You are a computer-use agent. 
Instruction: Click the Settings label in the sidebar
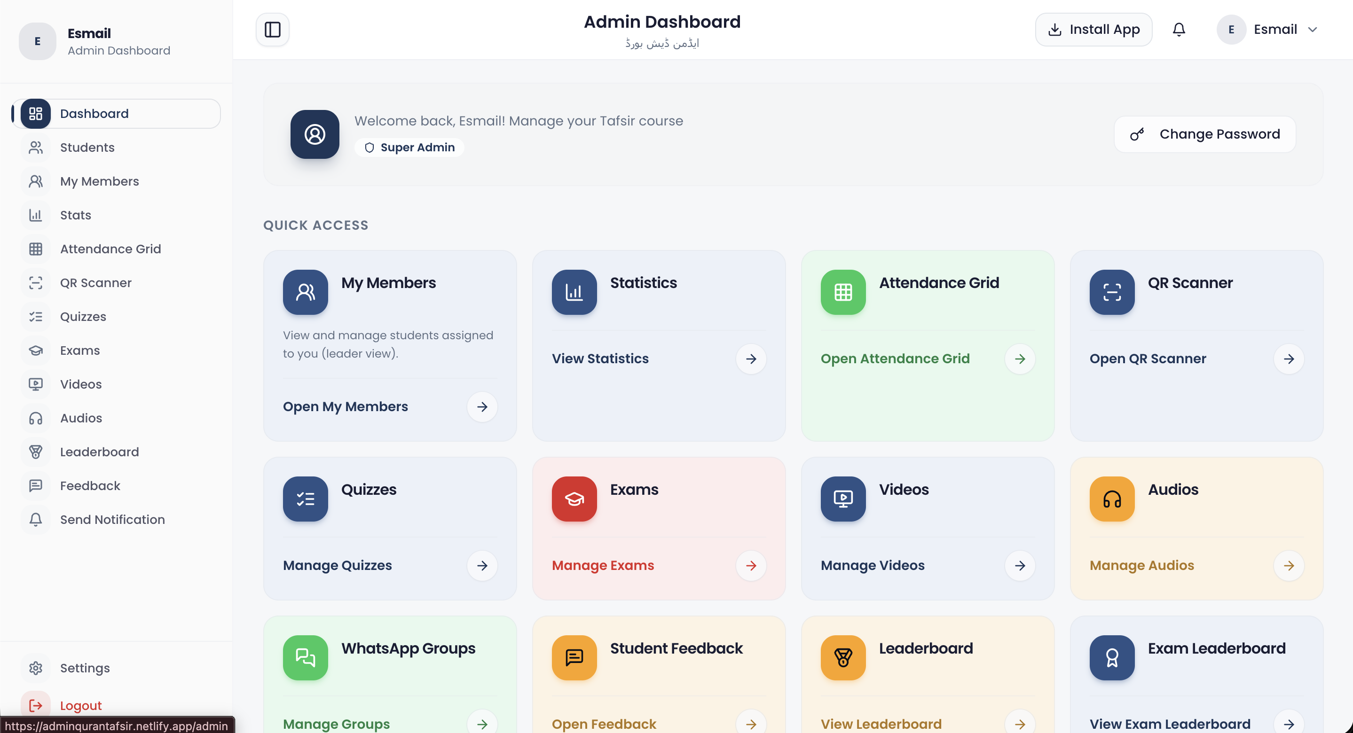click(x=85, y=668)
